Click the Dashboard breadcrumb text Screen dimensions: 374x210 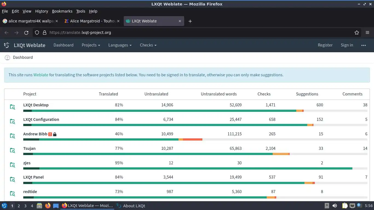pos(23,57)
